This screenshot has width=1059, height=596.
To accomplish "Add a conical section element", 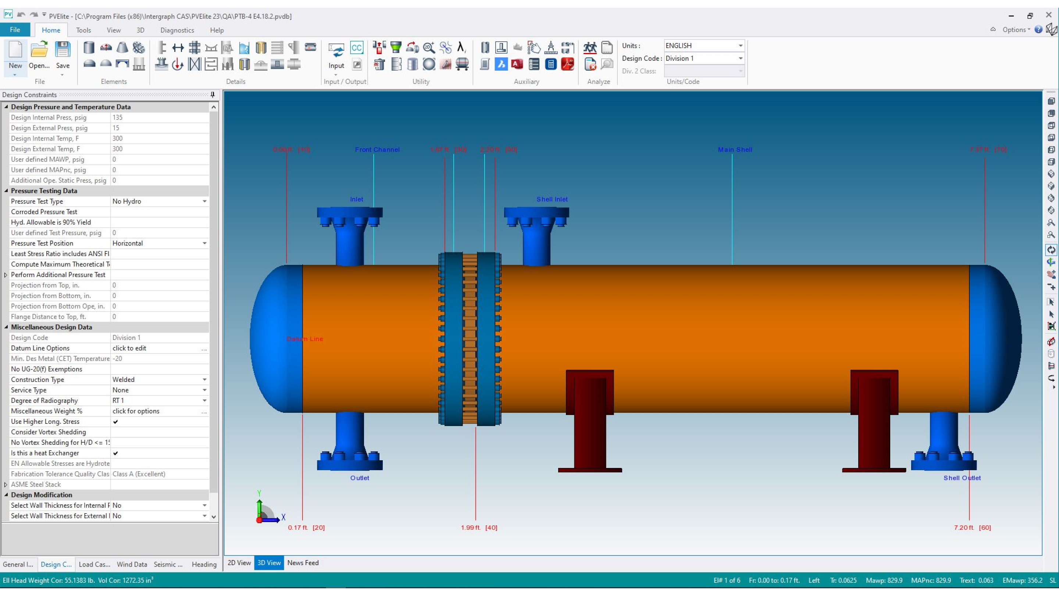I will tap(122, 48).
